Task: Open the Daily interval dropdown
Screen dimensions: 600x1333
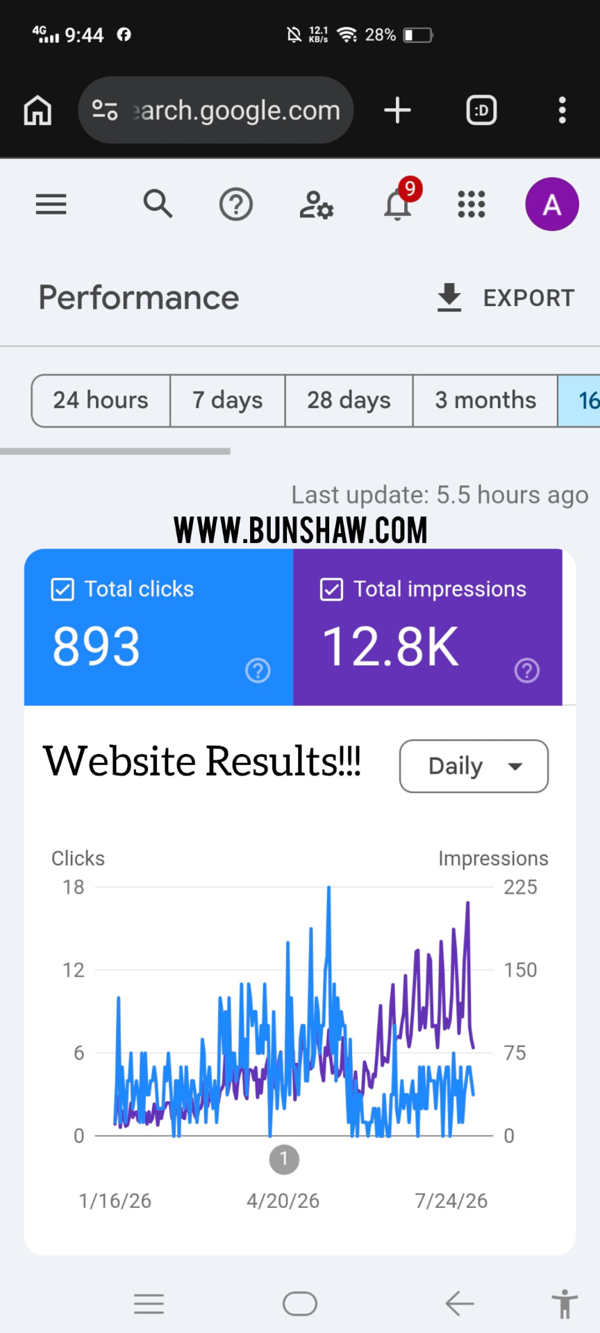Action: pos(474,766)
